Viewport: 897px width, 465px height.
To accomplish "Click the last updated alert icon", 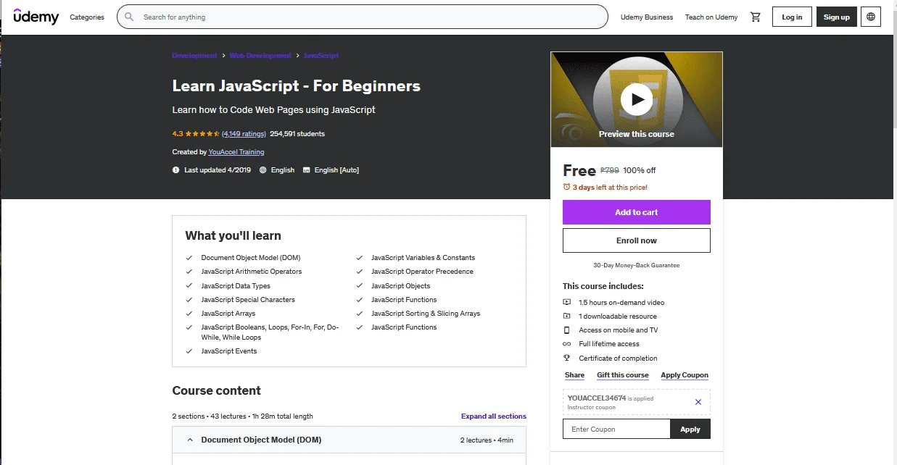I will click(x=175, y=170).
